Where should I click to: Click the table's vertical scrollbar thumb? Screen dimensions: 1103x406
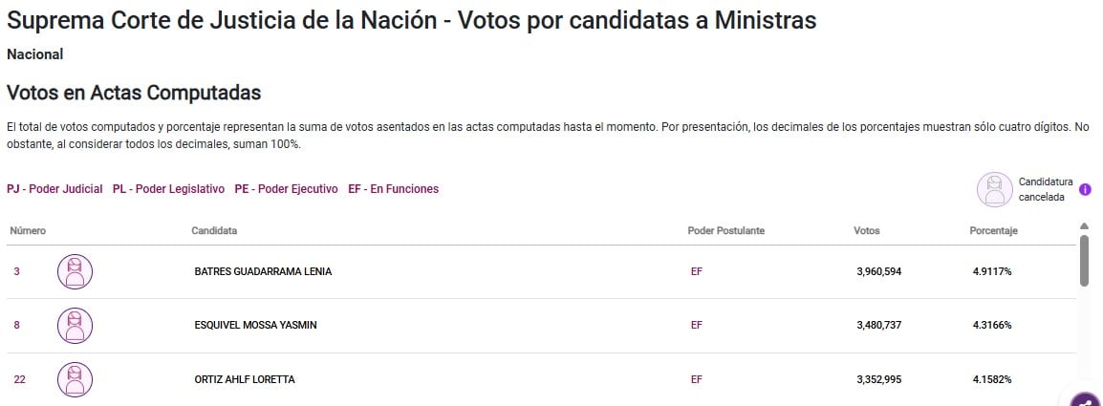[x=1084, y=260]
